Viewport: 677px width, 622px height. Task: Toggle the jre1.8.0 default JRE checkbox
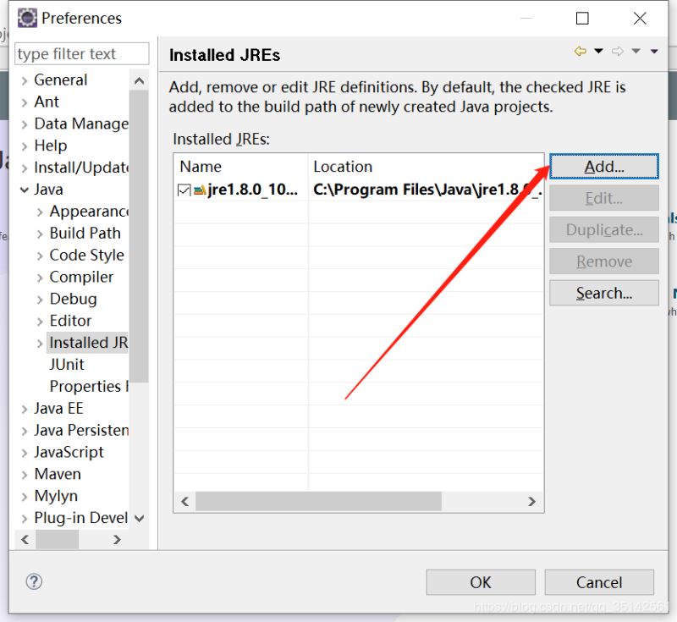[x=184, y=190]
